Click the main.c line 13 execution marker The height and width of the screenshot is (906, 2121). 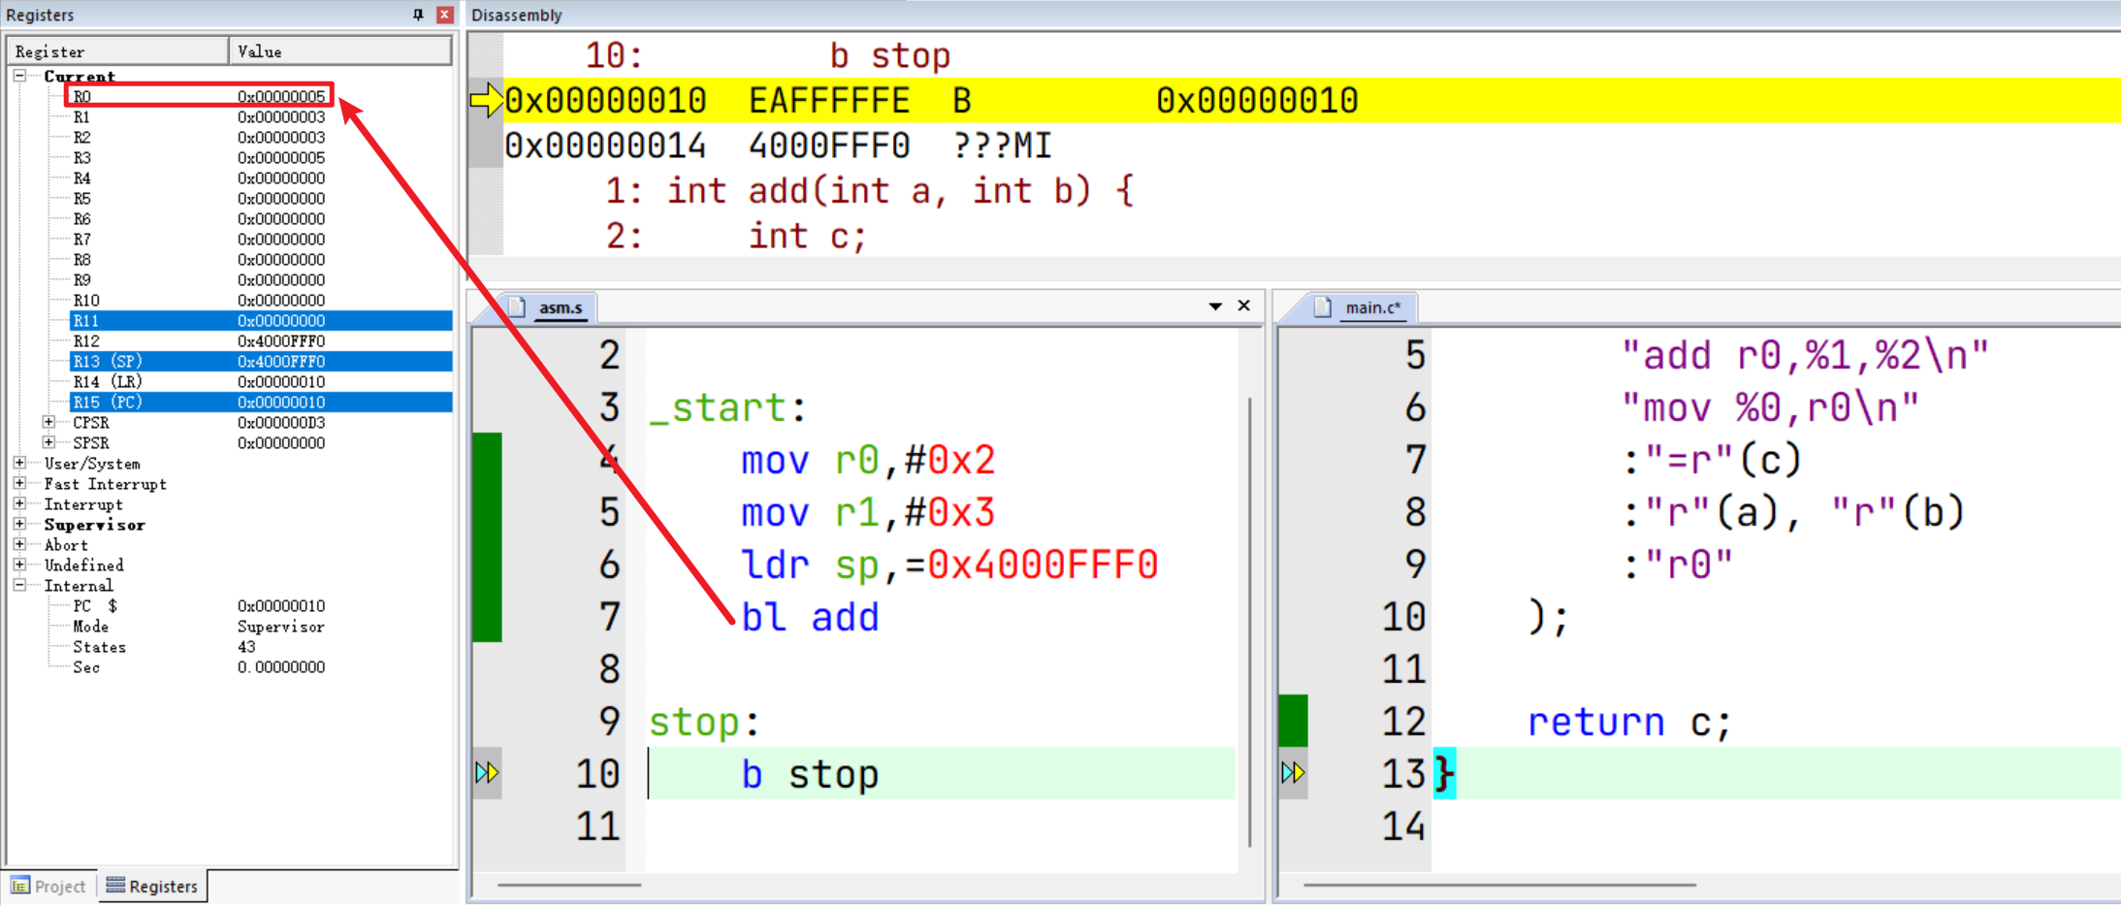1293,772
